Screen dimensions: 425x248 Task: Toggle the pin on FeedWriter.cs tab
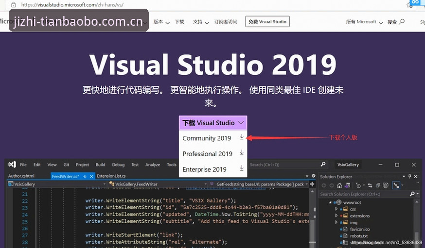[x=85, y=176]
